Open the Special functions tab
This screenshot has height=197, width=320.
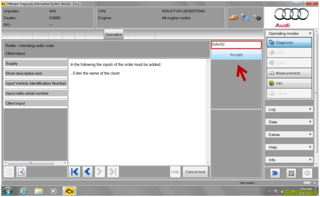tap(139, 35)
